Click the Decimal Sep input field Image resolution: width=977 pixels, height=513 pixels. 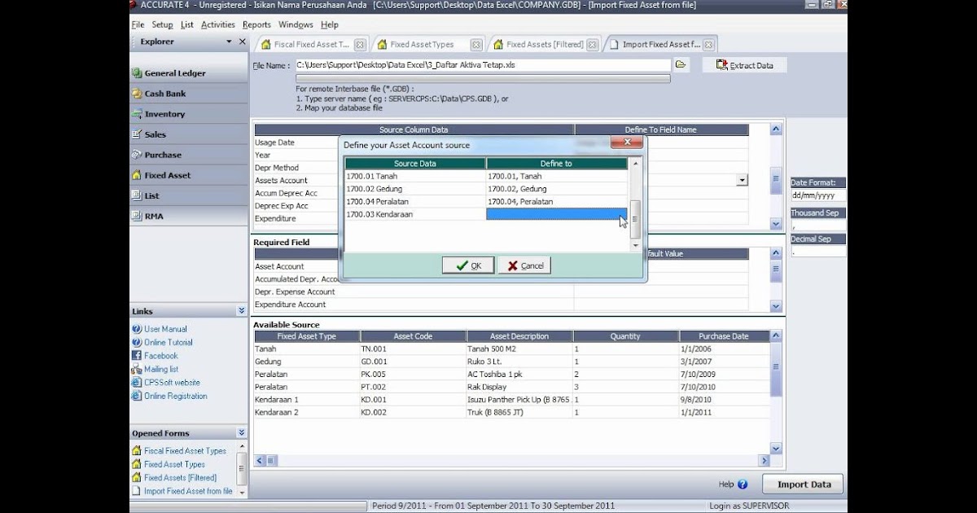click(818, 251)
